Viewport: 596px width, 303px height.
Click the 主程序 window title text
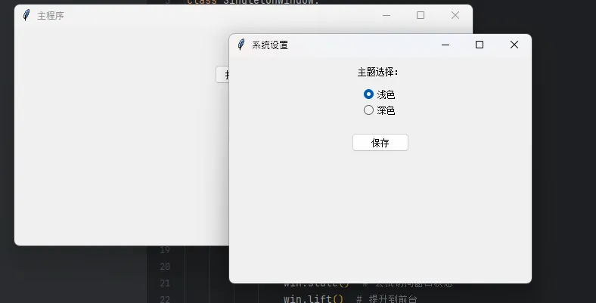pyautogui.click(x=51, y=16)
